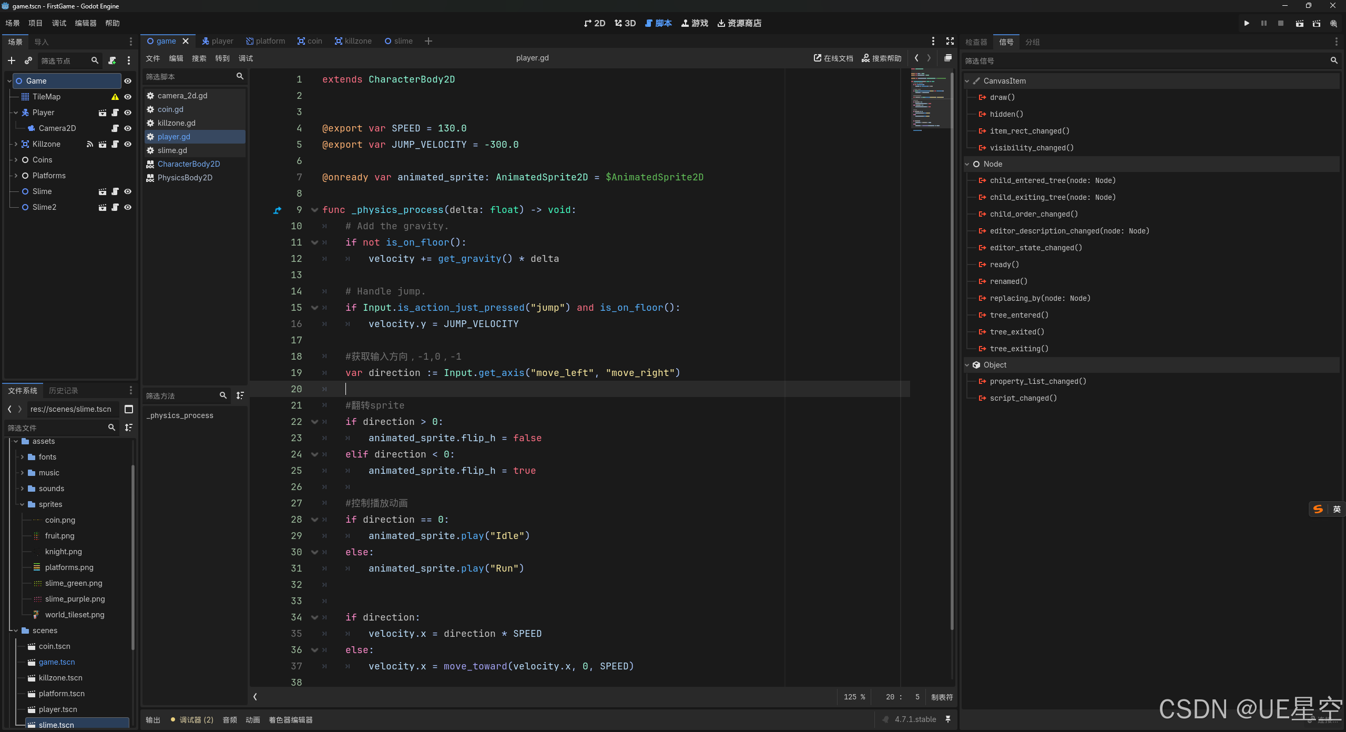The width and height of the screenshot is (1346, 732).
Task: Click the 125 % zoom level
Action: click(854, 697)
